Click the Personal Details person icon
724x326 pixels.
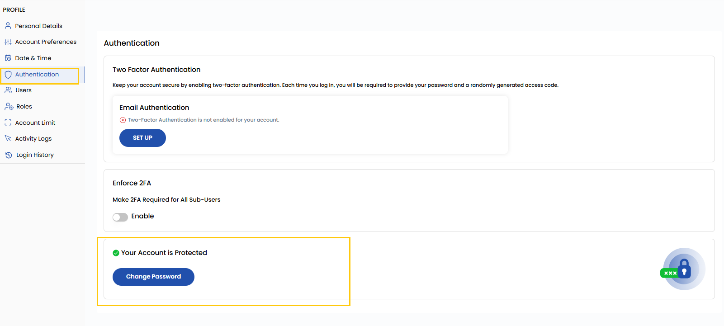(x=8, y=26)
